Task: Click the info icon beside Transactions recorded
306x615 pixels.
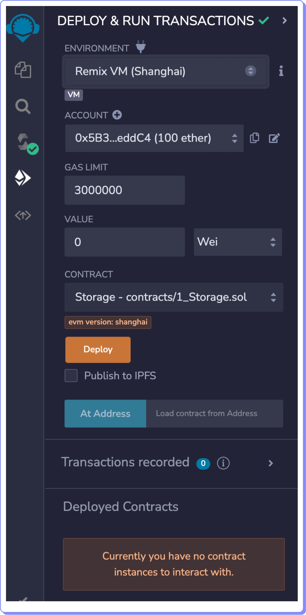Action: point(223,463)
